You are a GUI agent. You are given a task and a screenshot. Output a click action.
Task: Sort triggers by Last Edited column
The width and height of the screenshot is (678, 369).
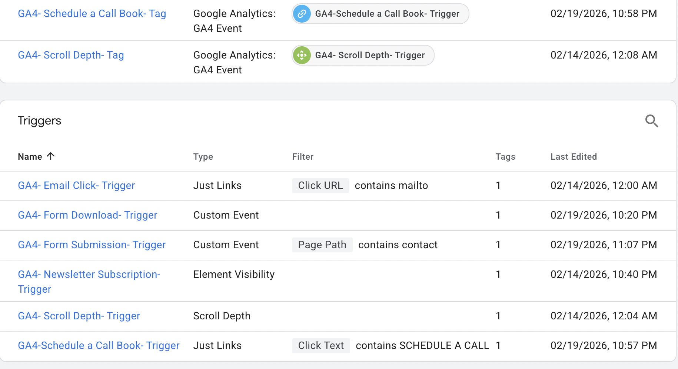pyautogui.click(x=574, y=157)
